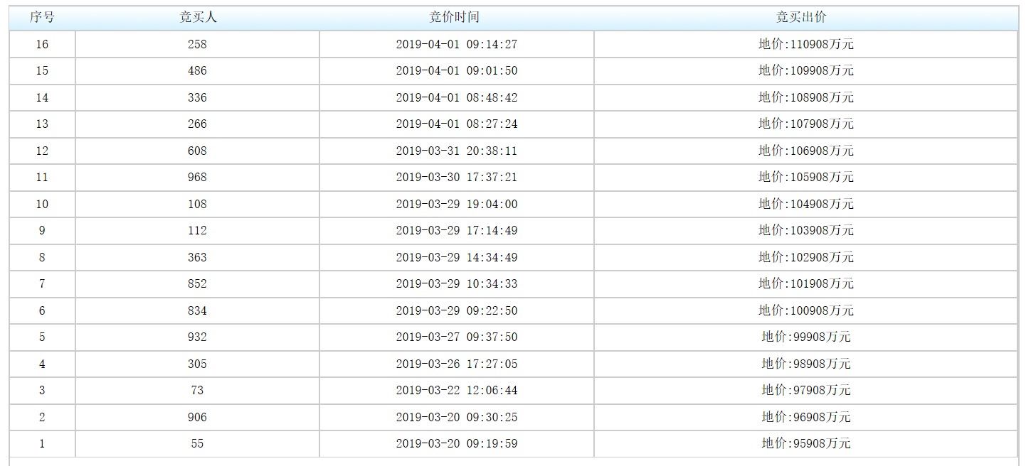Click bid time 2019-03-30 17:37:21
This screenshot has height=466, width=1026.
(x=456, y=177)
